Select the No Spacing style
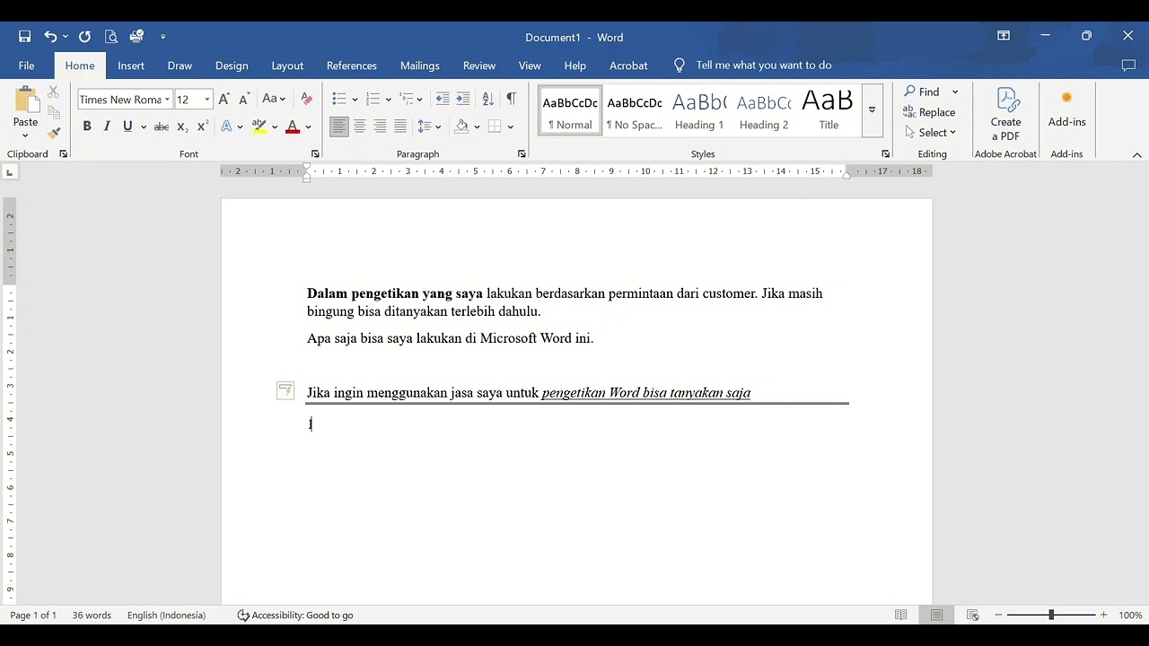The width and height of the screenshot is (1149, 646). coord(635,110)
